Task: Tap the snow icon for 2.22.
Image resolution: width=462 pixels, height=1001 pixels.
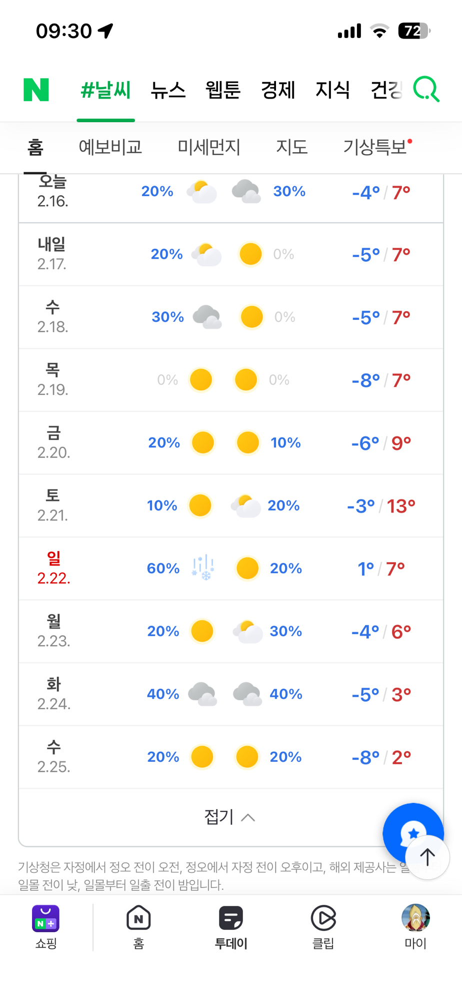Action: coord(203,568)
